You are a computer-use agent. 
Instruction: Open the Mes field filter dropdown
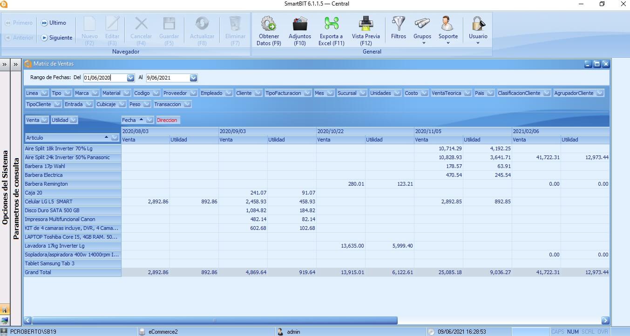pyautogui.click(x=330, y=93)
